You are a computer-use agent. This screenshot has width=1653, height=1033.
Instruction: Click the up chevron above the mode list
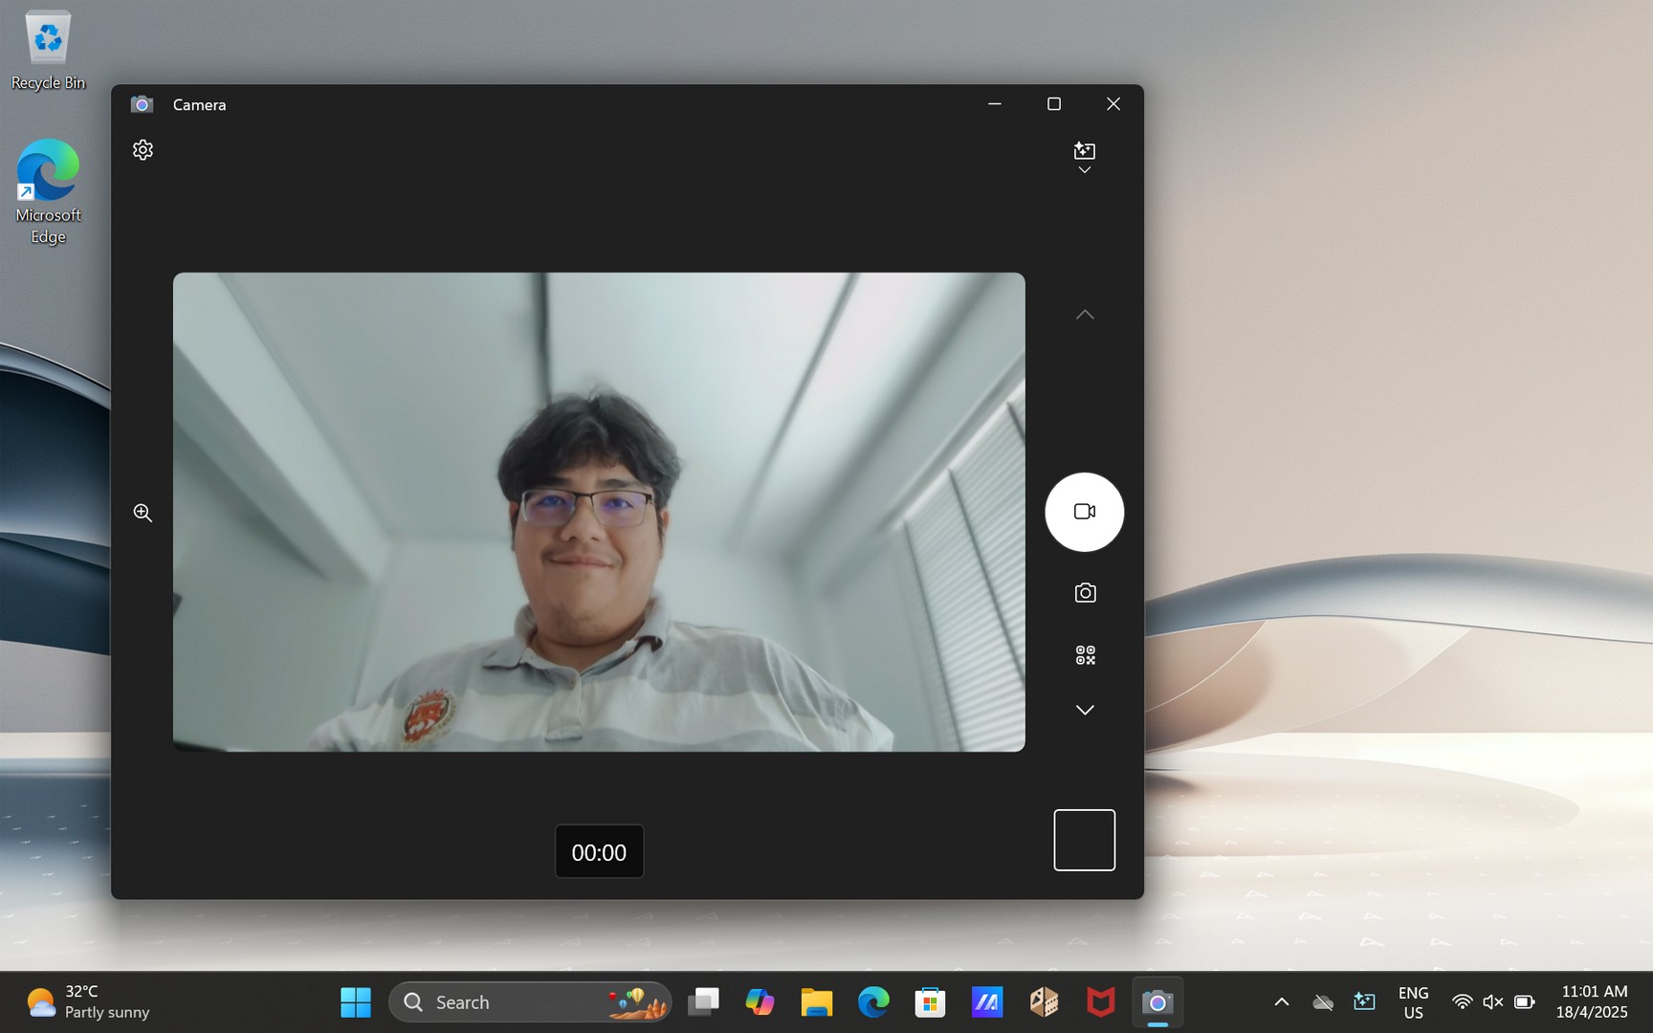(1085, 315)
